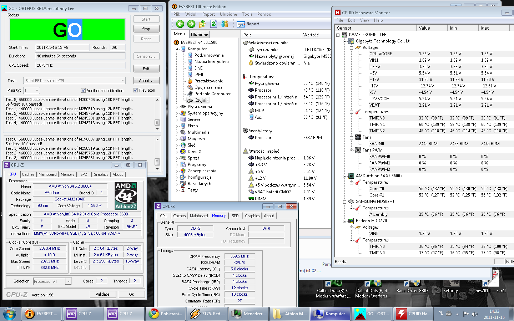Click the two-people users icon in EVEREST toolbar
Screen dimensions: 514x321
tap(225, 24)
